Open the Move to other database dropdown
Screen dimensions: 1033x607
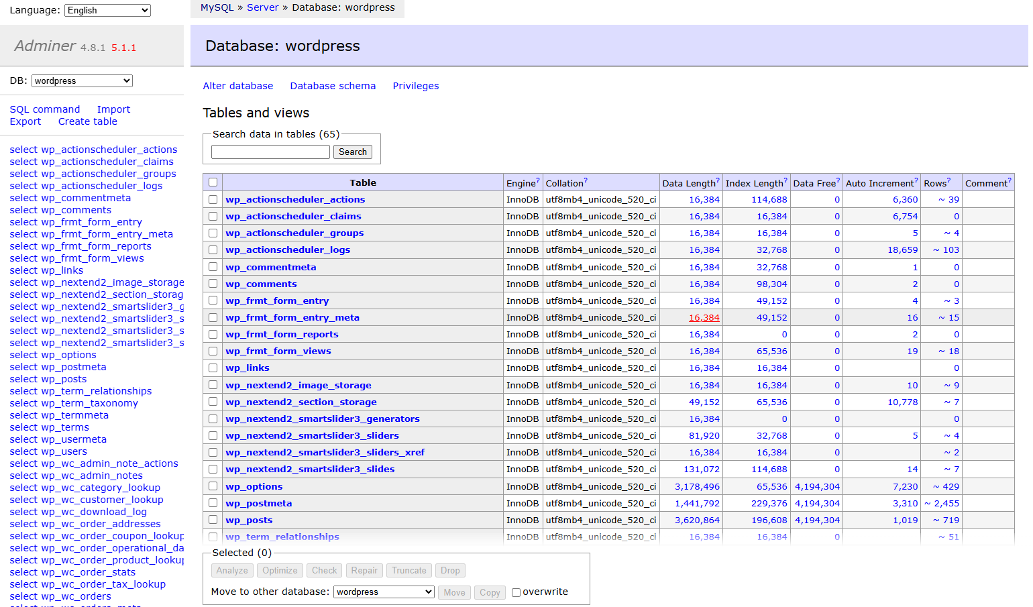click(x=384, y=592)
